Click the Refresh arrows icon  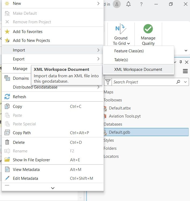[x=7, y=97]
